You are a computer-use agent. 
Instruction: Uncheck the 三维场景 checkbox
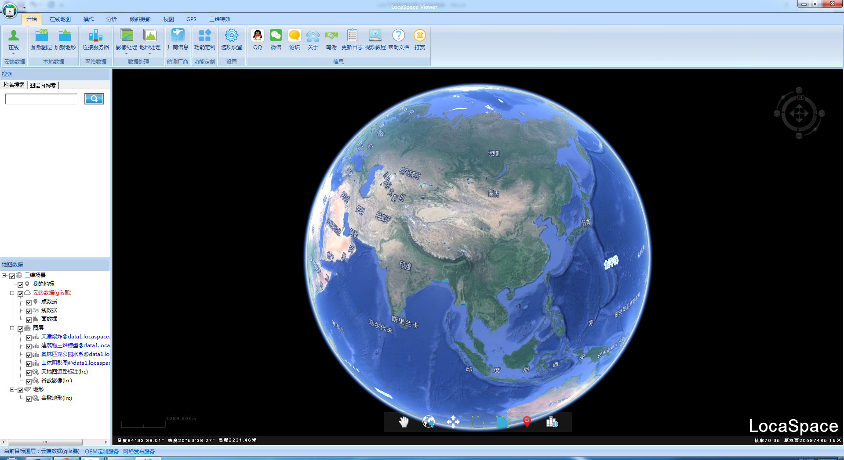tap(12, 276)
